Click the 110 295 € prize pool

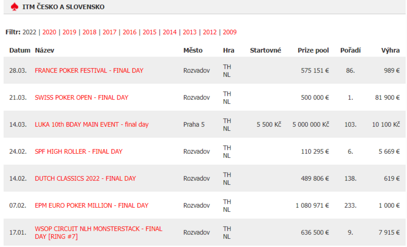pos(315,152)
